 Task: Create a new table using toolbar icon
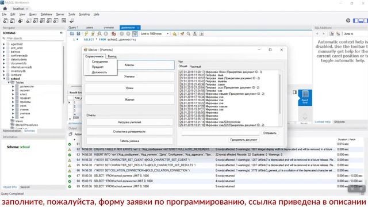pos(36,21)
